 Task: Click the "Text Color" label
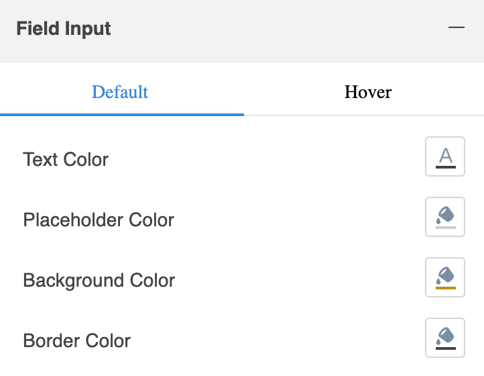tap(66, 160)
